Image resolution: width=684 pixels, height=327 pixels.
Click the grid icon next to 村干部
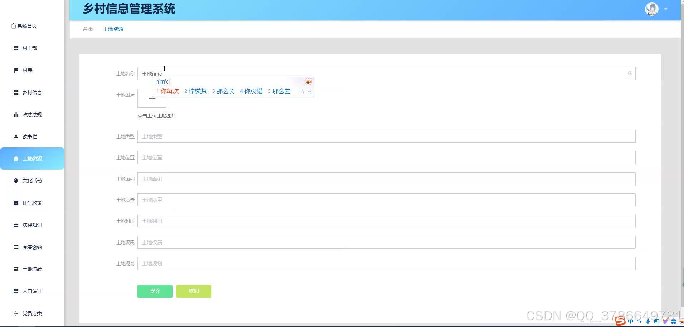(x=16, y=48)
